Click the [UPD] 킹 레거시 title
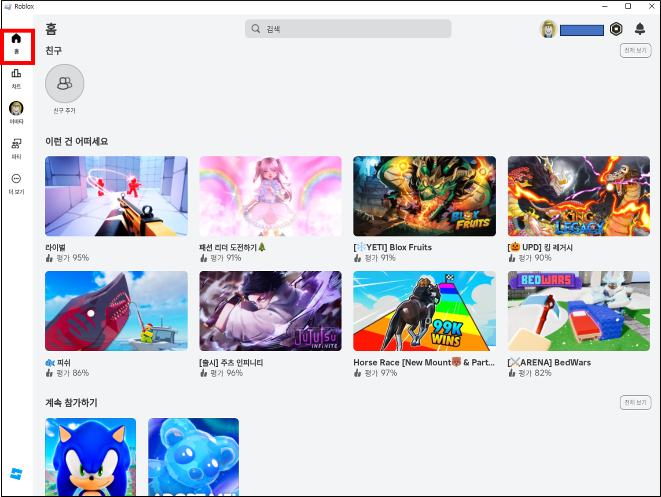 pos(540,247)
